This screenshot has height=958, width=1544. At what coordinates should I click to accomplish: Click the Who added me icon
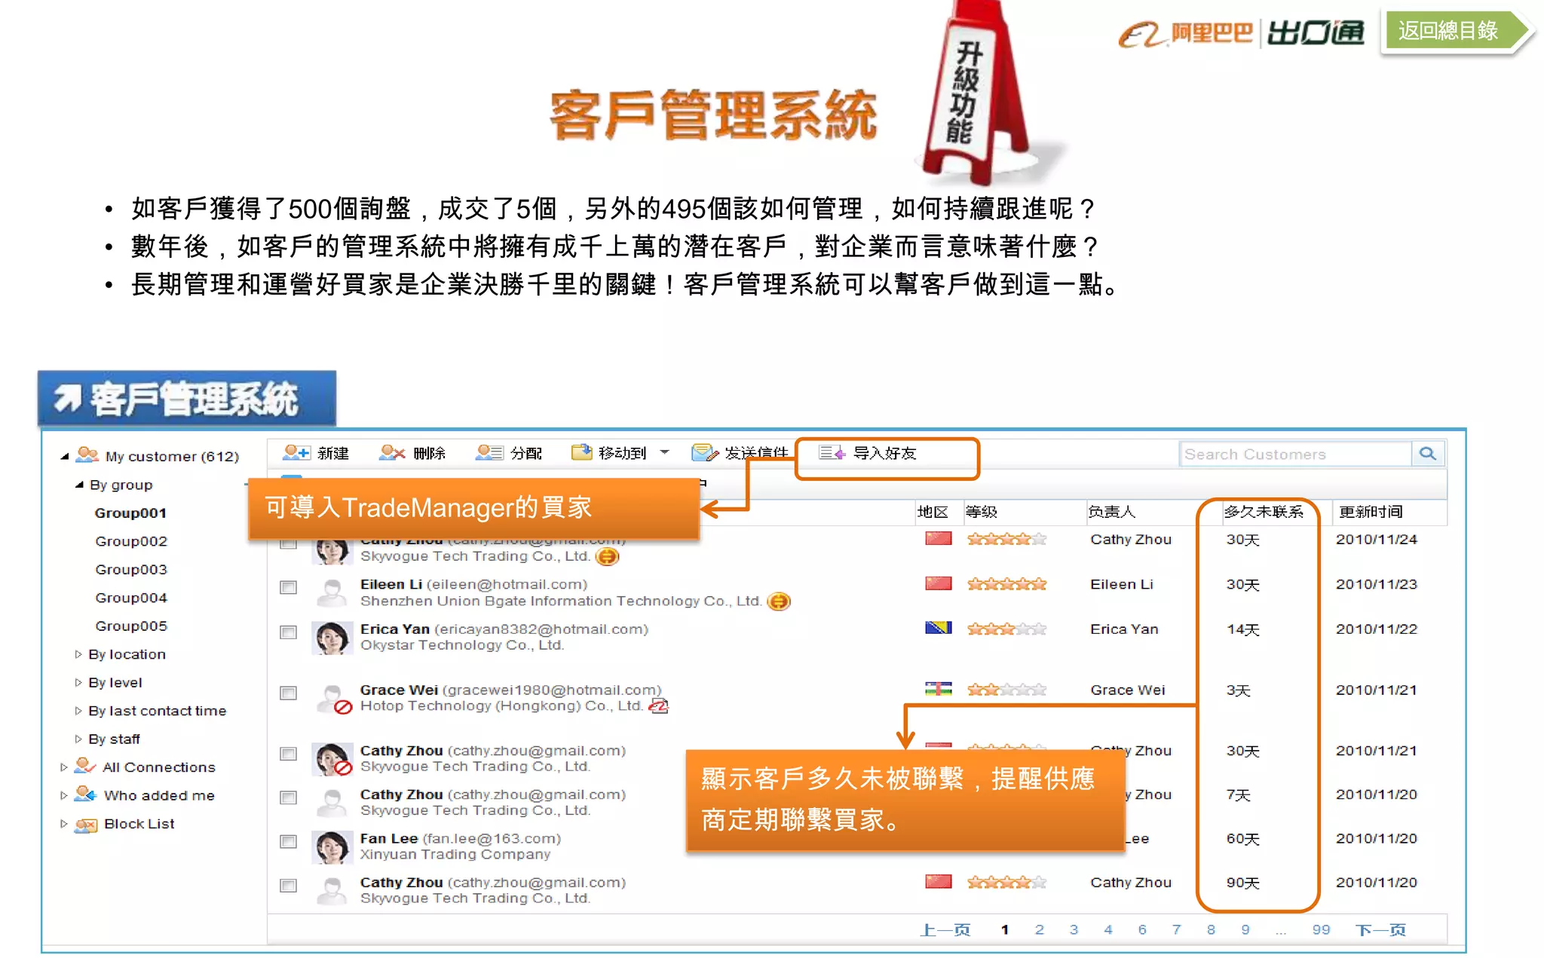coord(85,794)
